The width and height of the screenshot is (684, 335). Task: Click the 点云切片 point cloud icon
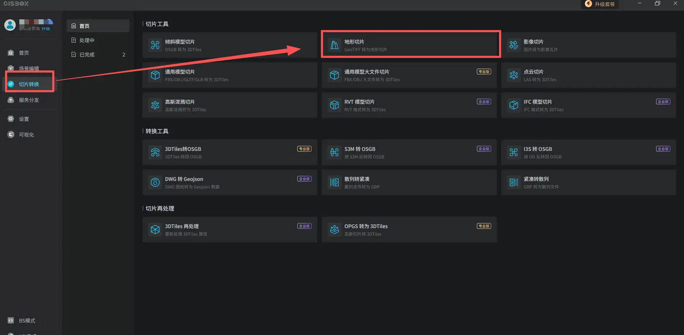pyautogui.click(x=514, y=75)
